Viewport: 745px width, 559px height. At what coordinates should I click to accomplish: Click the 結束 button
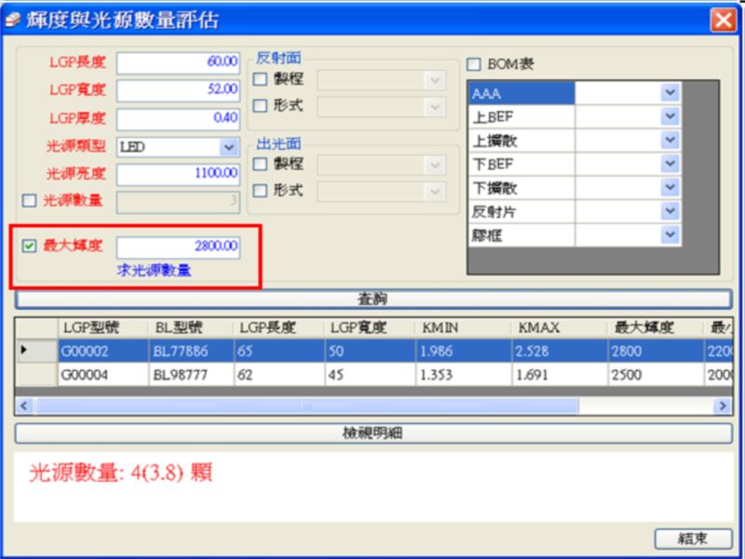click(x=692, y=539)
